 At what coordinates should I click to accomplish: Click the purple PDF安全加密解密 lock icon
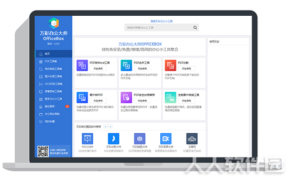[126, 97]
